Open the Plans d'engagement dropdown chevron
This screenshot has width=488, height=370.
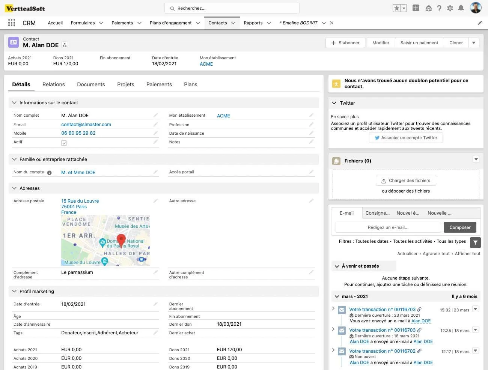click(198, 23)
